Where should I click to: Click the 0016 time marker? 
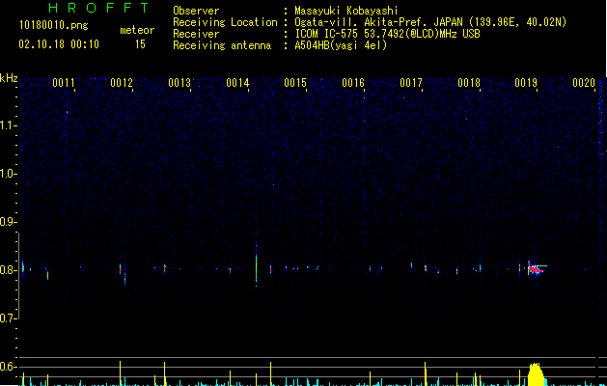[353, 83]
